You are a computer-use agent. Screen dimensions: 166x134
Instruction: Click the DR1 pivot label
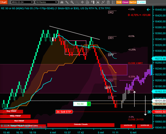tap(111, 38)
